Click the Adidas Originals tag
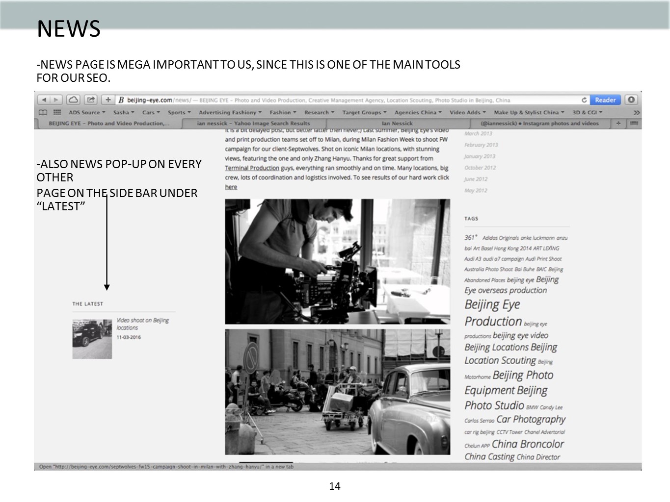670x502 pixels. 500,238
